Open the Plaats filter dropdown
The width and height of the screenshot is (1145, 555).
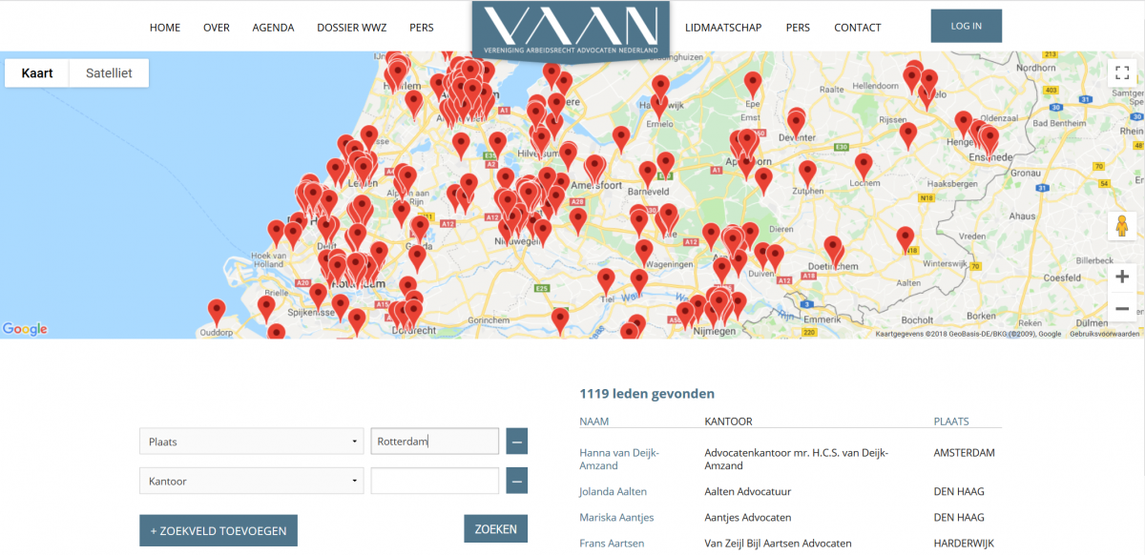pos(251,441)
